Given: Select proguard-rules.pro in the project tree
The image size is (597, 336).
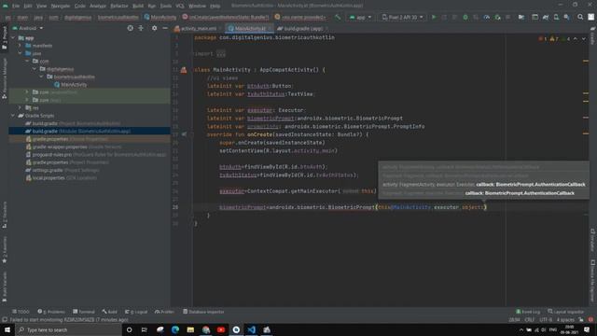Looking at the screenshot, I should [x=95, y=155].
